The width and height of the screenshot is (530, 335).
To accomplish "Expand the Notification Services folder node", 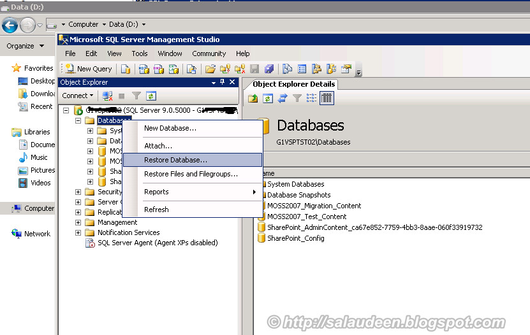I will pos(78,232).
